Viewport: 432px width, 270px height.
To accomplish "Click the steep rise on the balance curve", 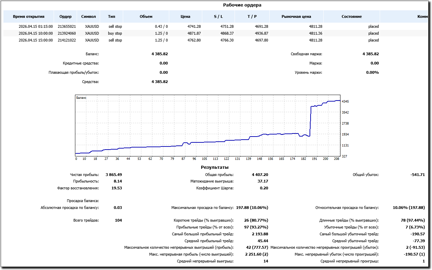I will pos(311,120).
